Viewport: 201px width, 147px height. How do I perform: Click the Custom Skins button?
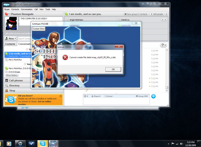point(39,29)
